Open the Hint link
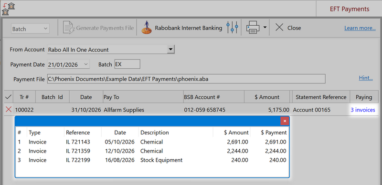 click(366, 78)
